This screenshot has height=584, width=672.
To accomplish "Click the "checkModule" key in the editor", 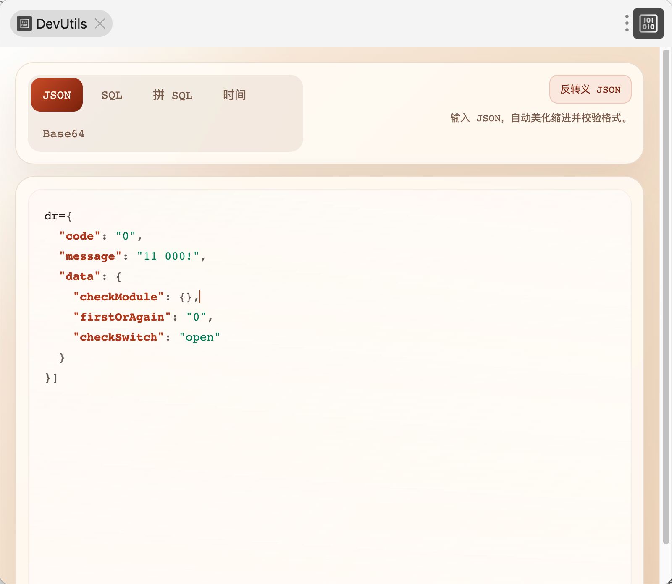I will [118, 297].
